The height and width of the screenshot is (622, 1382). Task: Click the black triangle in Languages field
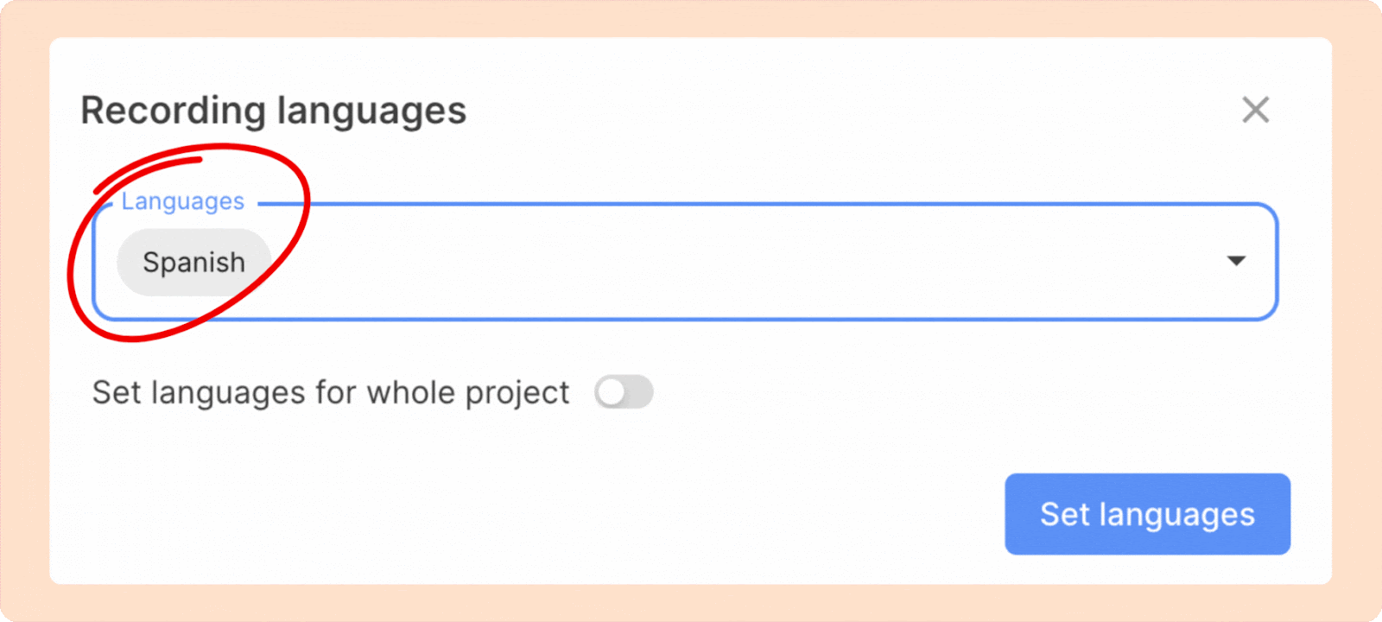(x=1236, y=261)
